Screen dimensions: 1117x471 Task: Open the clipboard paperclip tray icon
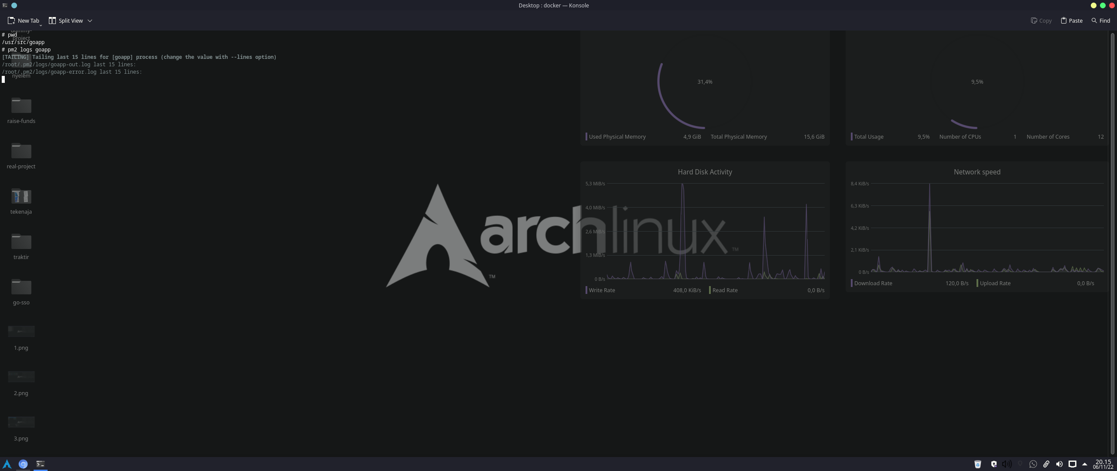tap(1046, 464)
